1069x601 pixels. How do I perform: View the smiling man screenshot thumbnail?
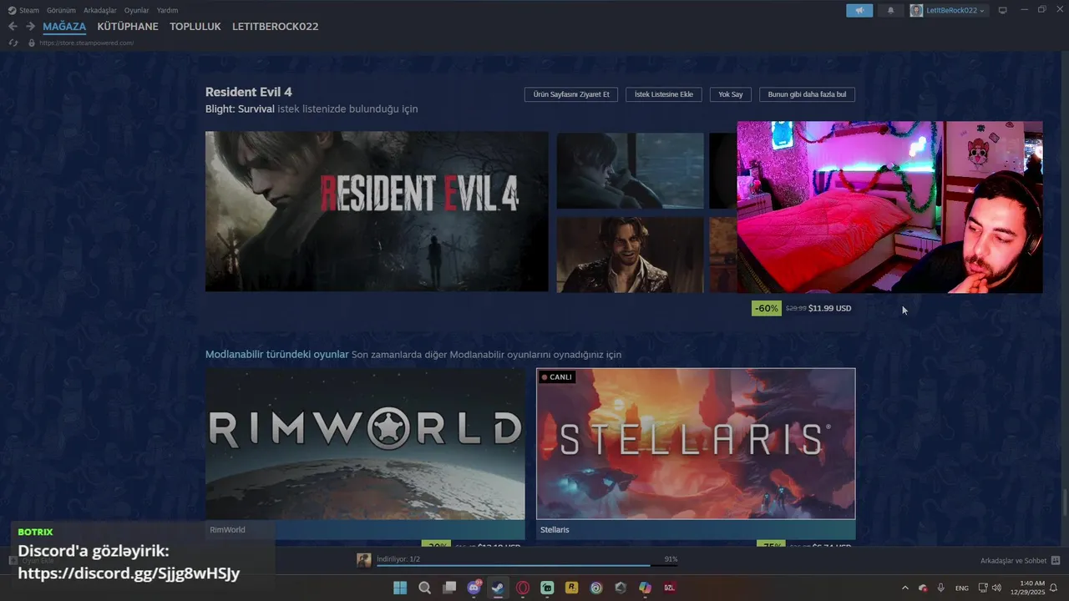[631, 255]
